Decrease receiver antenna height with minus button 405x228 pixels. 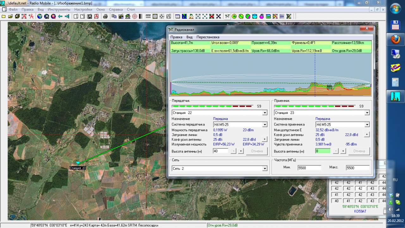(336, 151)
